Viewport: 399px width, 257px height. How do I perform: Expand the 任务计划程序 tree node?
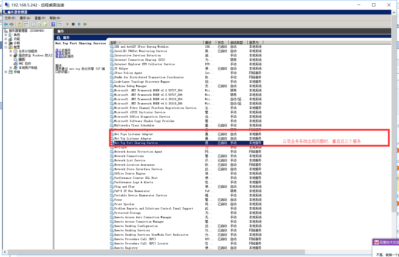(11, 51)
